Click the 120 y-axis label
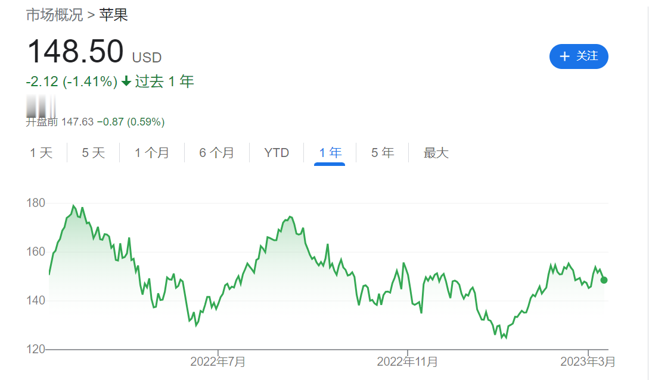This screenshot has height=380, width=649. point(36,349)
